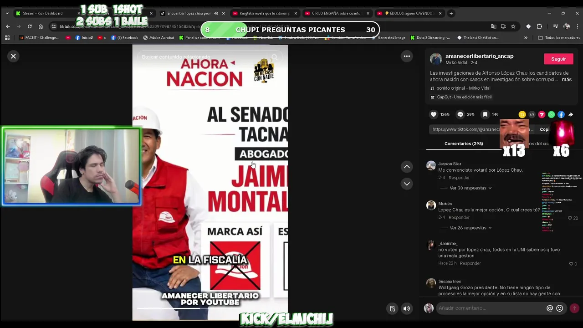Switch to 'Encuentra lopez chau' TikTok tab
This screenshot has width=583, height=328.
pyautogui.click(x=189, y=13)
